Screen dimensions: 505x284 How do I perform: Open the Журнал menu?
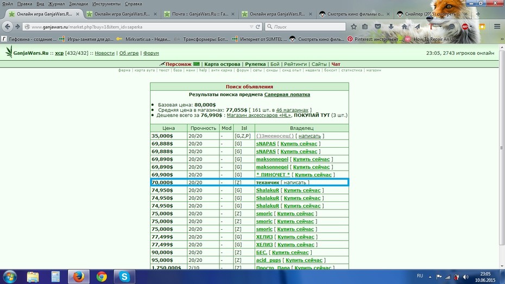pos(56,4)
